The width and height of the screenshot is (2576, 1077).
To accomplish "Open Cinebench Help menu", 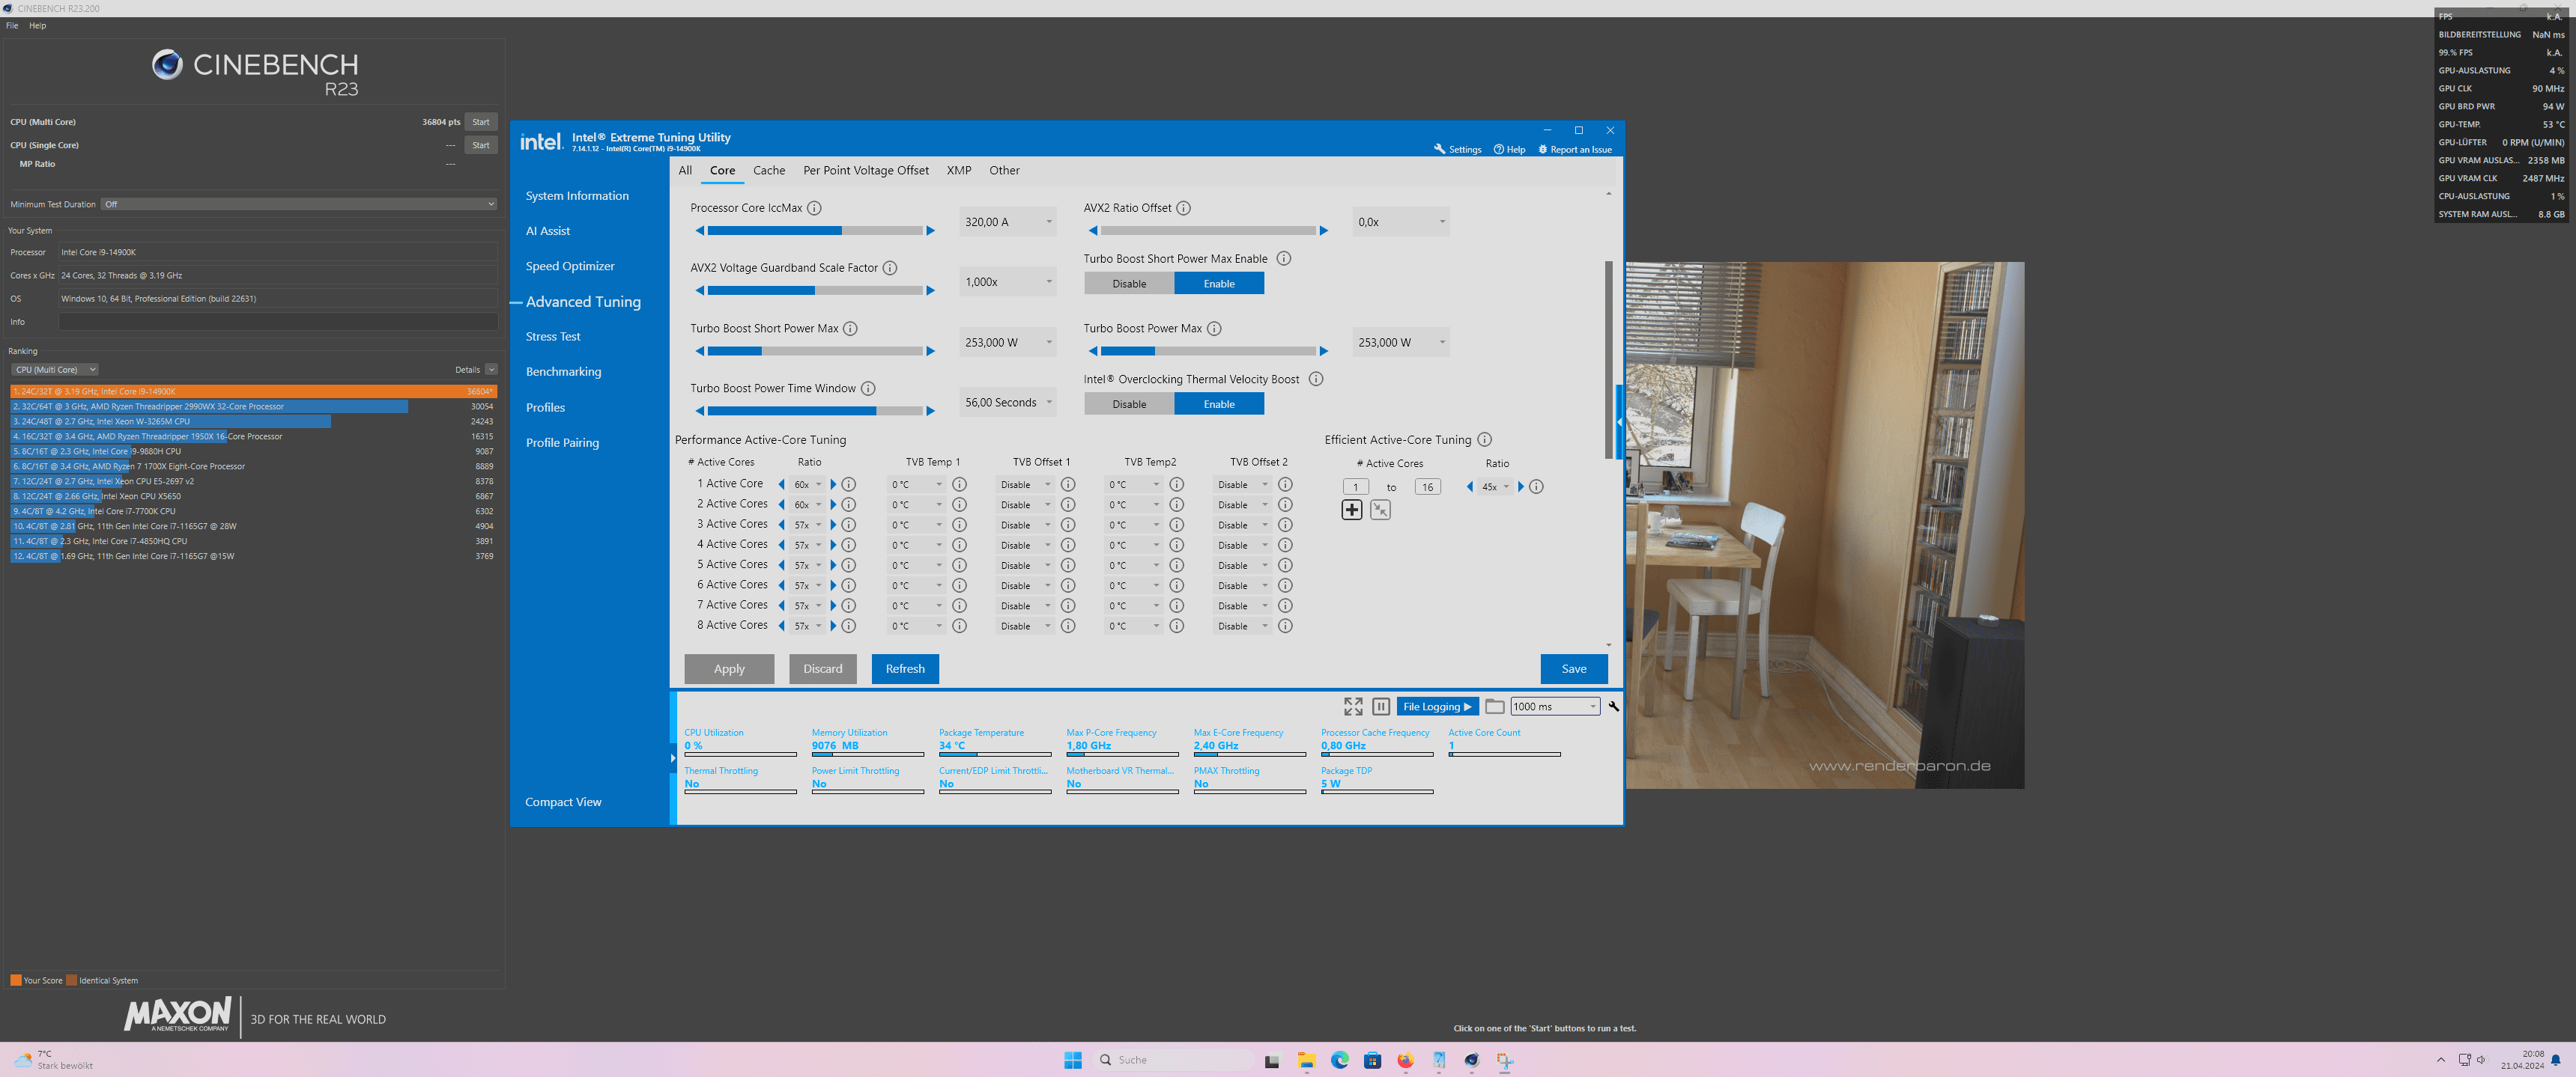I will 37,26.
